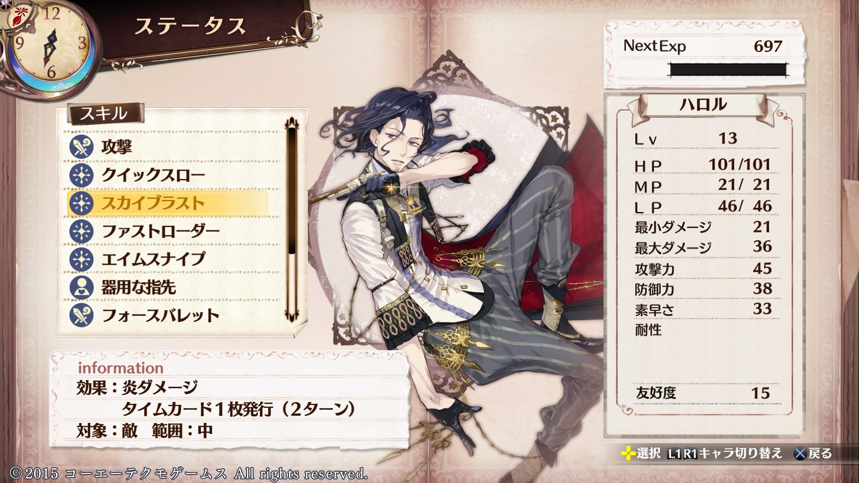This screenshot has width=859, height=483.
Task: Click the skill list scrollbar track
Action: tap(292, 219)
